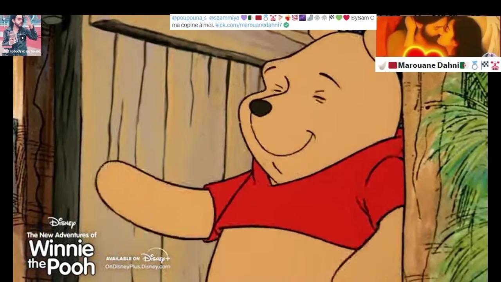501x282 pixels.
Task: Click the purple heart emoji in post
Action: pyautogui.click(x=244, y=18)
